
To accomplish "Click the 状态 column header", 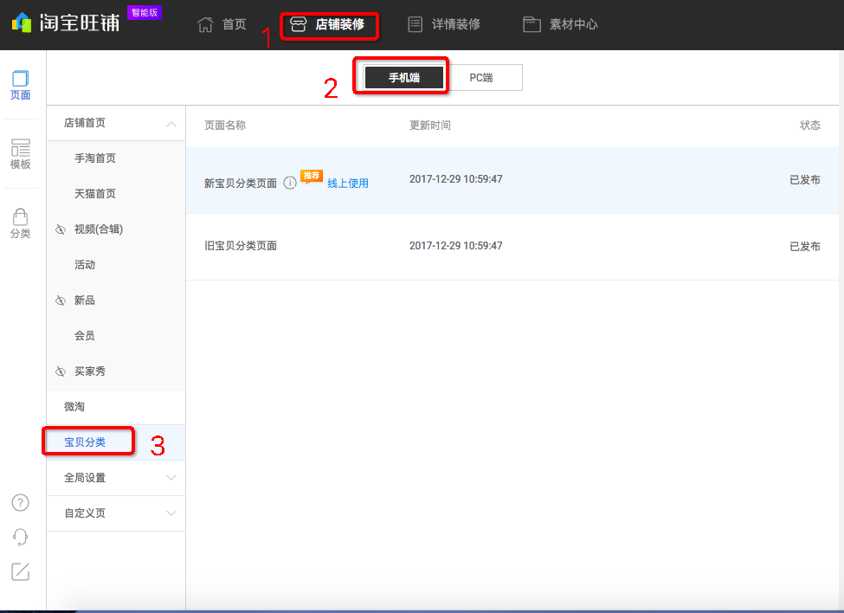I will tap(810, 126).
